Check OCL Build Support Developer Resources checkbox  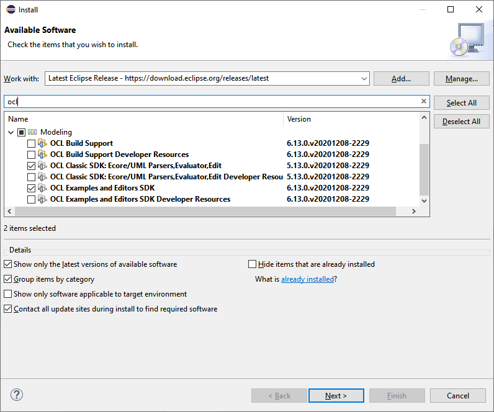pyautogui.click(x=31, y=154)
